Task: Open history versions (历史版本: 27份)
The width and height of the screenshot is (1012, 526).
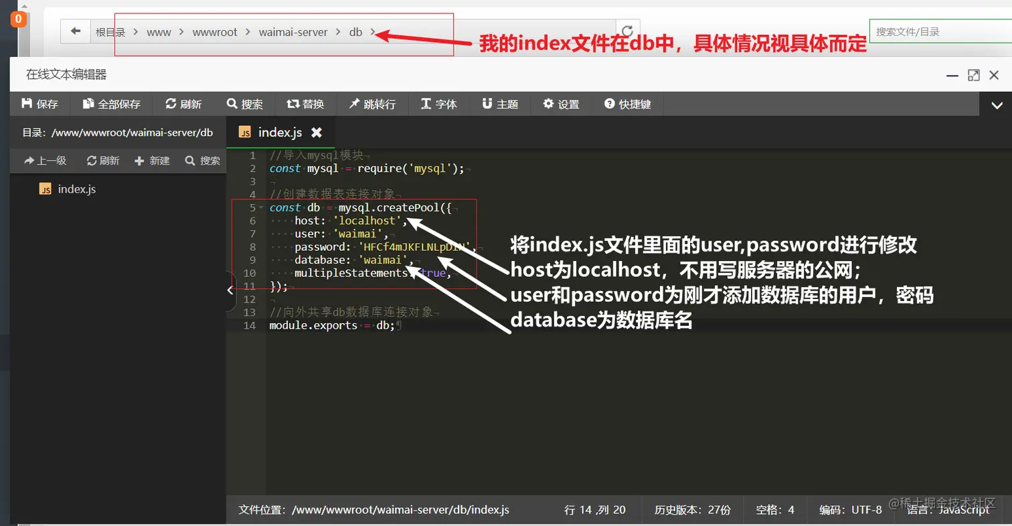Action: click(692, 510)
